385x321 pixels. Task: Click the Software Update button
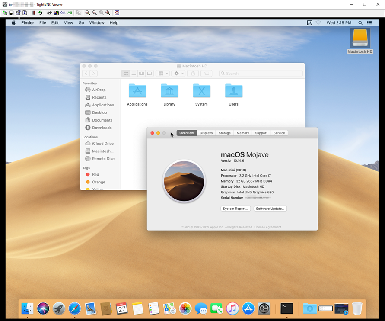[270, 209]
